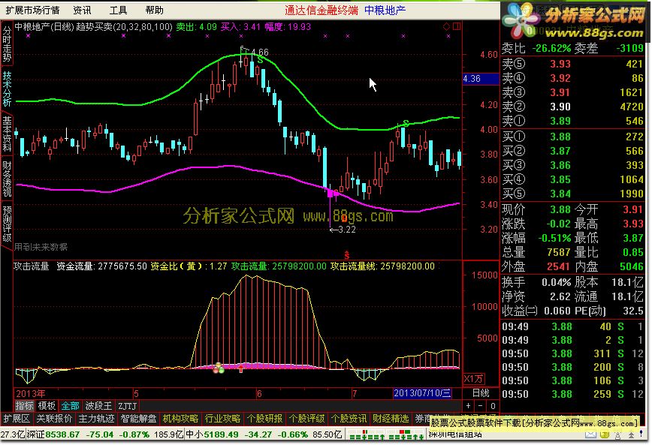Click the 买① 3.88 order book row

coord(572,137)
